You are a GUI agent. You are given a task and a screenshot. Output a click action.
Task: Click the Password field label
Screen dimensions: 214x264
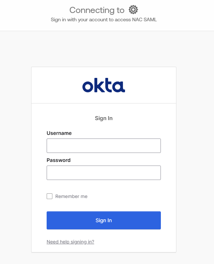click(59, 160)
